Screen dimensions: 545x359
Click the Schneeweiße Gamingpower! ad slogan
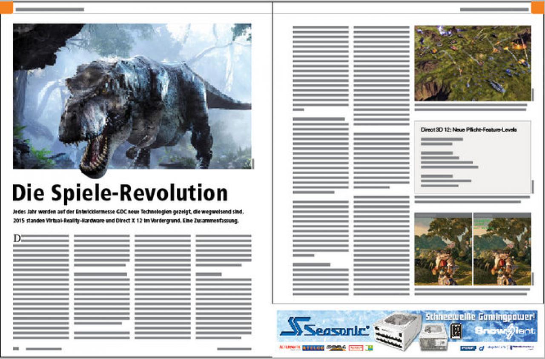(x=480, y=316)
